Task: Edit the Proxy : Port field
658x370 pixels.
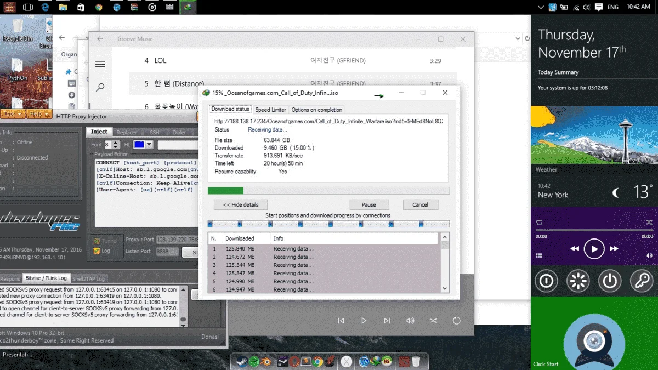Action: coord(177,240)
